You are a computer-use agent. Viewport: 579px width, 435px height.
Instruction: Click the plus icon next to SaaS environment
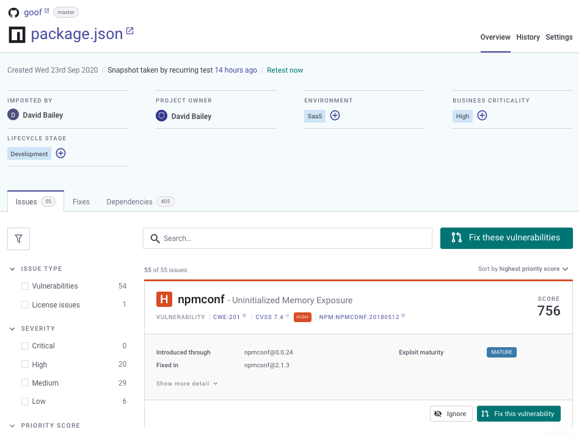click(335, 116)
